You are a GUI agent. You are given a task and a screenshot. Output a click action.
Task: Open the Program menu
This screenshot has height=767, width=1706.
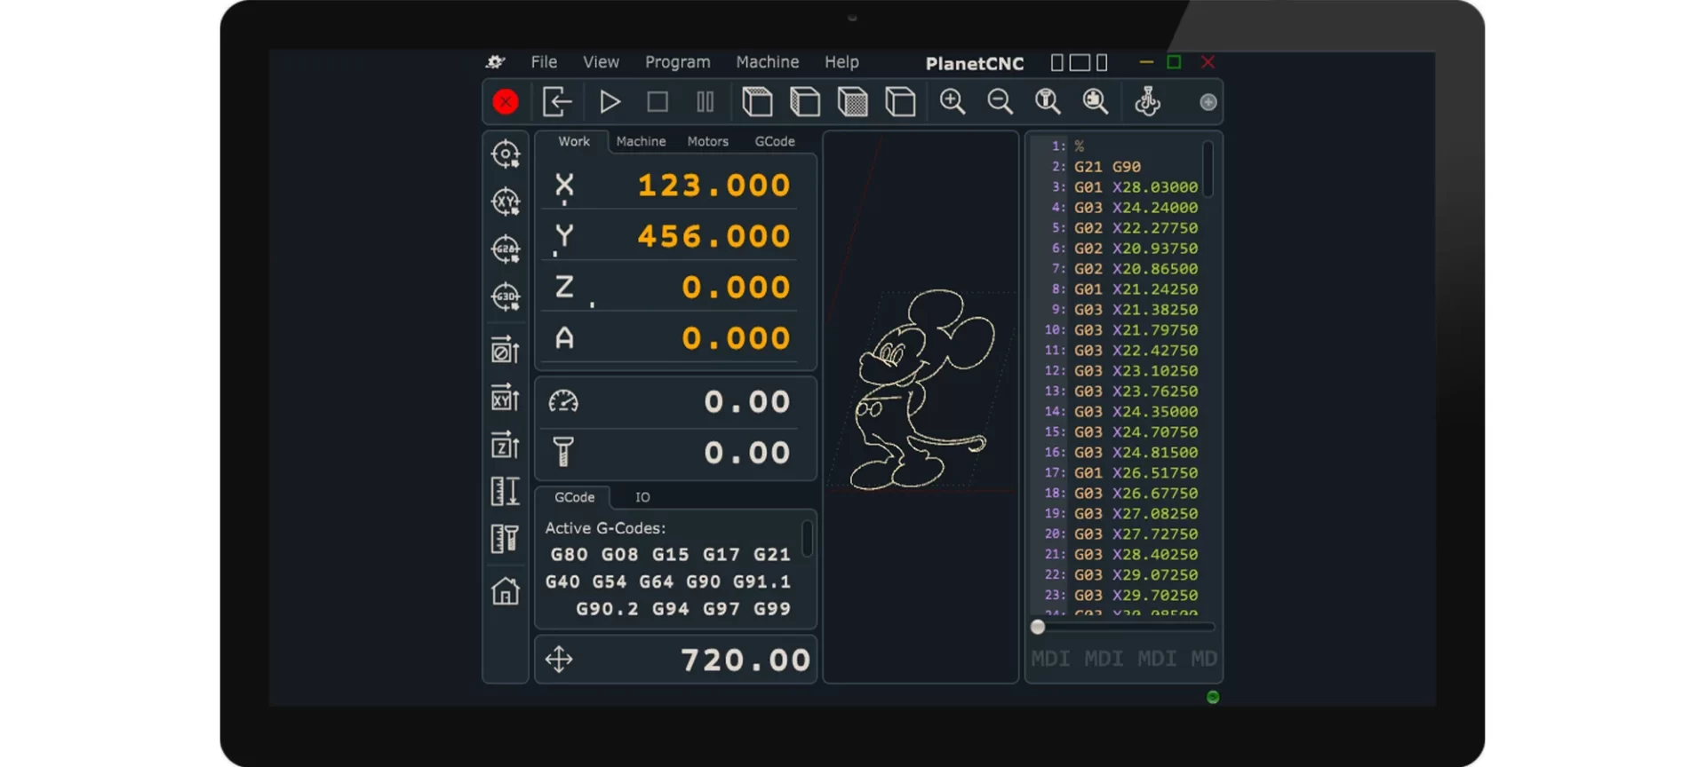677,62
